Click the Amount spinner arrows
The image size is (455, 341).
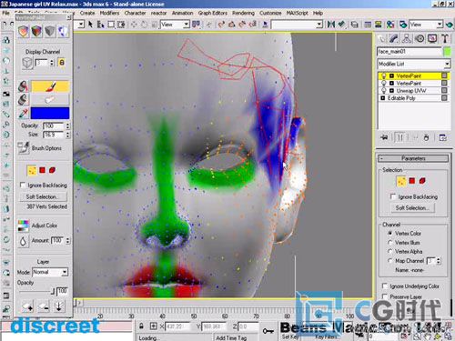67,241
